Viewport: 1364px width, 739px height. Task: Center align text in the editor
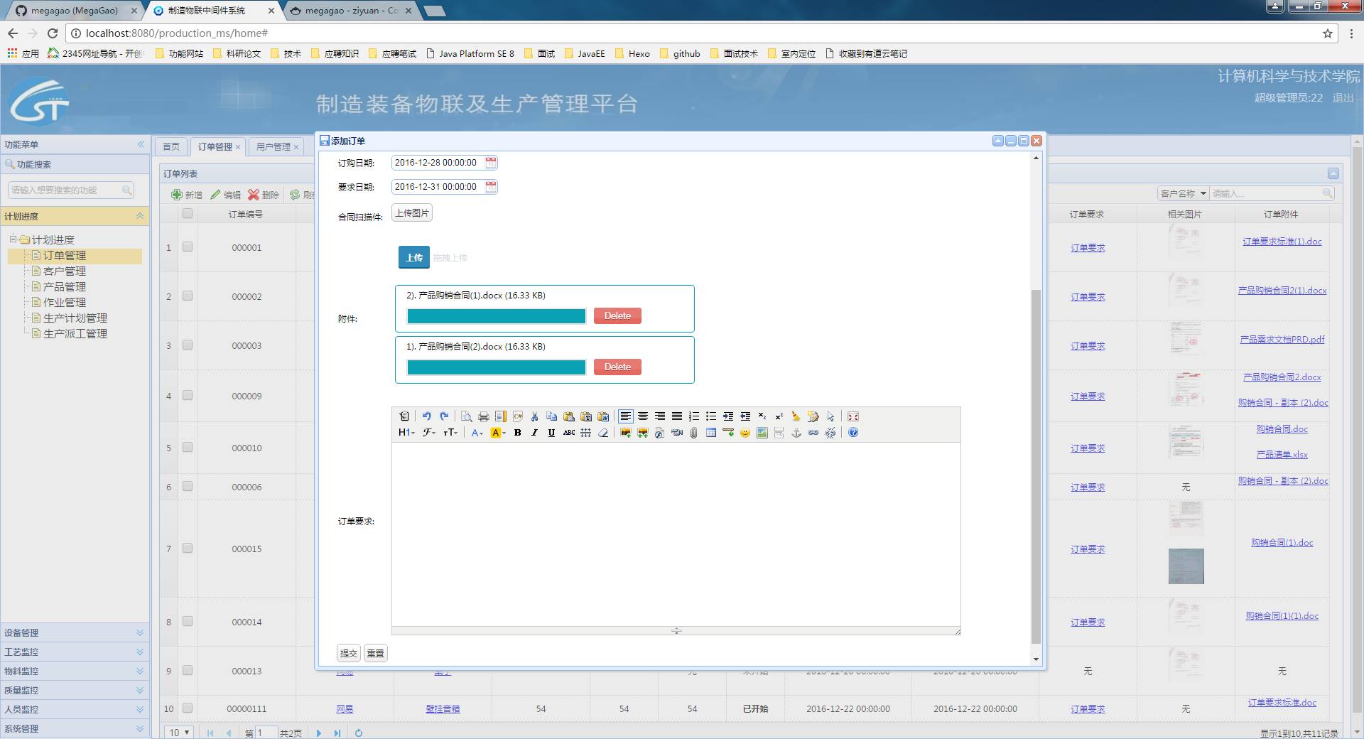click(x=643, y=416)
